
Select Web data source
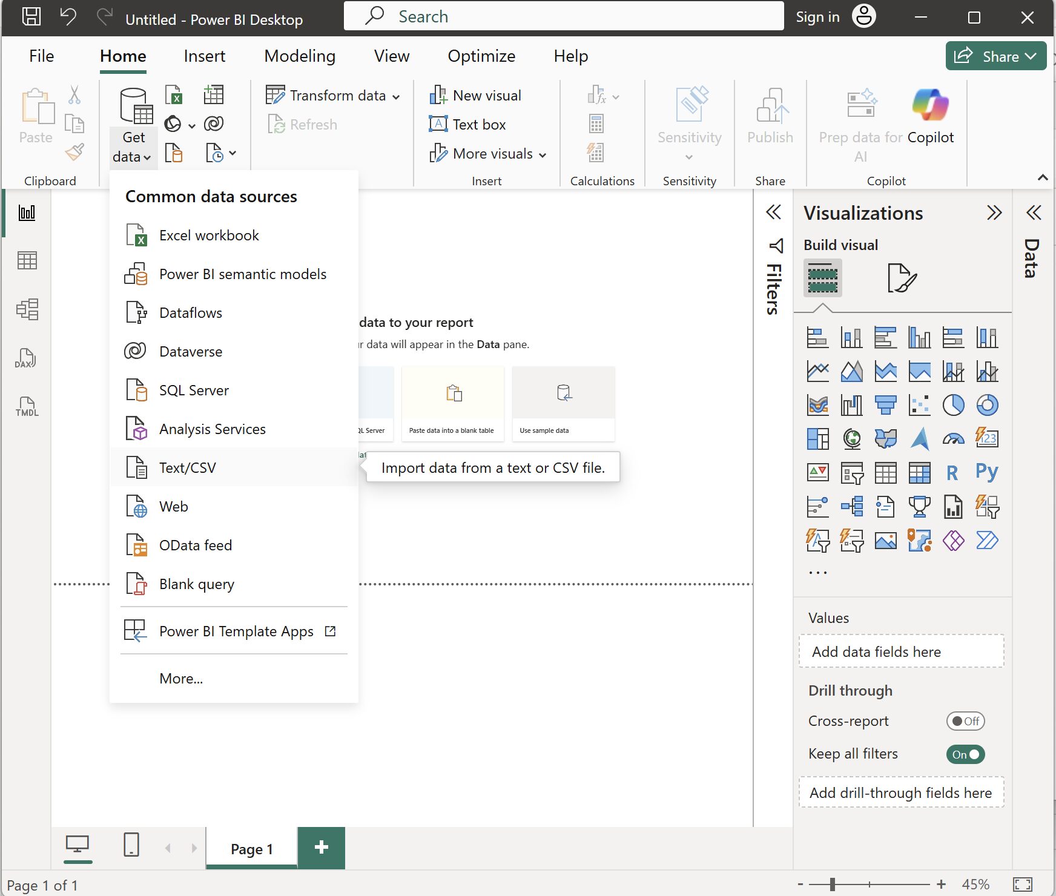pos(234,506)
